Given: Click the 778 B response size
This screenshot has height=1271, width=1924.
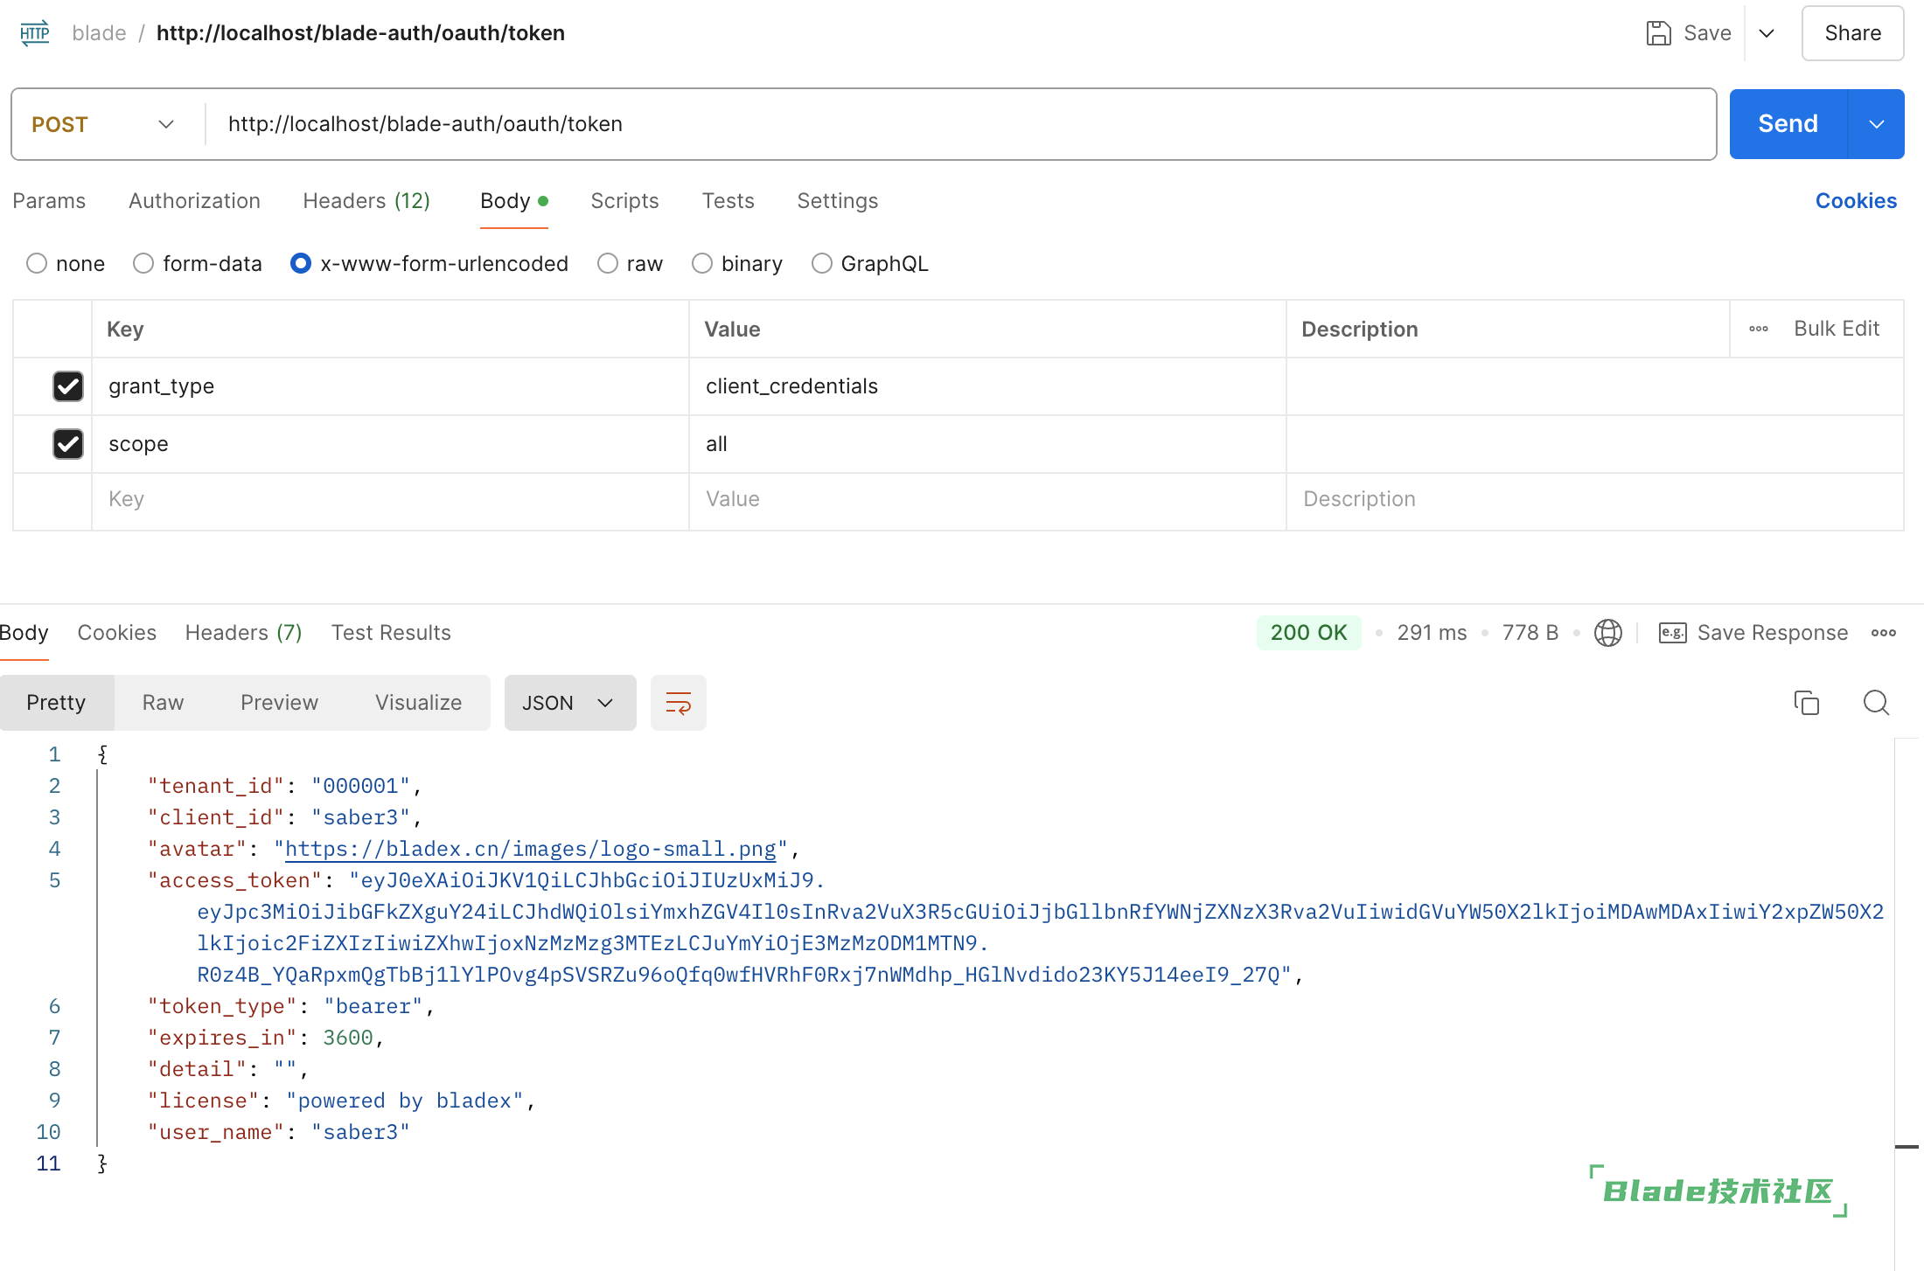Looking at the screenshot, I should click(1530, 633).
